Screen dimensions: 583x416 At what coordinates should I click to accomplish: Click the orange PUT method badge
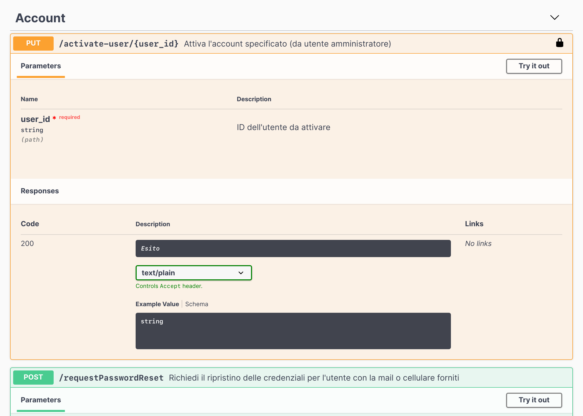click(33, 43)
